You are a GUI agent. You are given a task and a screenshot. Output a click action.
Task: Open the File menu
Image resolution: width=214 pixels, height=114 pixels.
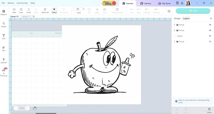3,3
